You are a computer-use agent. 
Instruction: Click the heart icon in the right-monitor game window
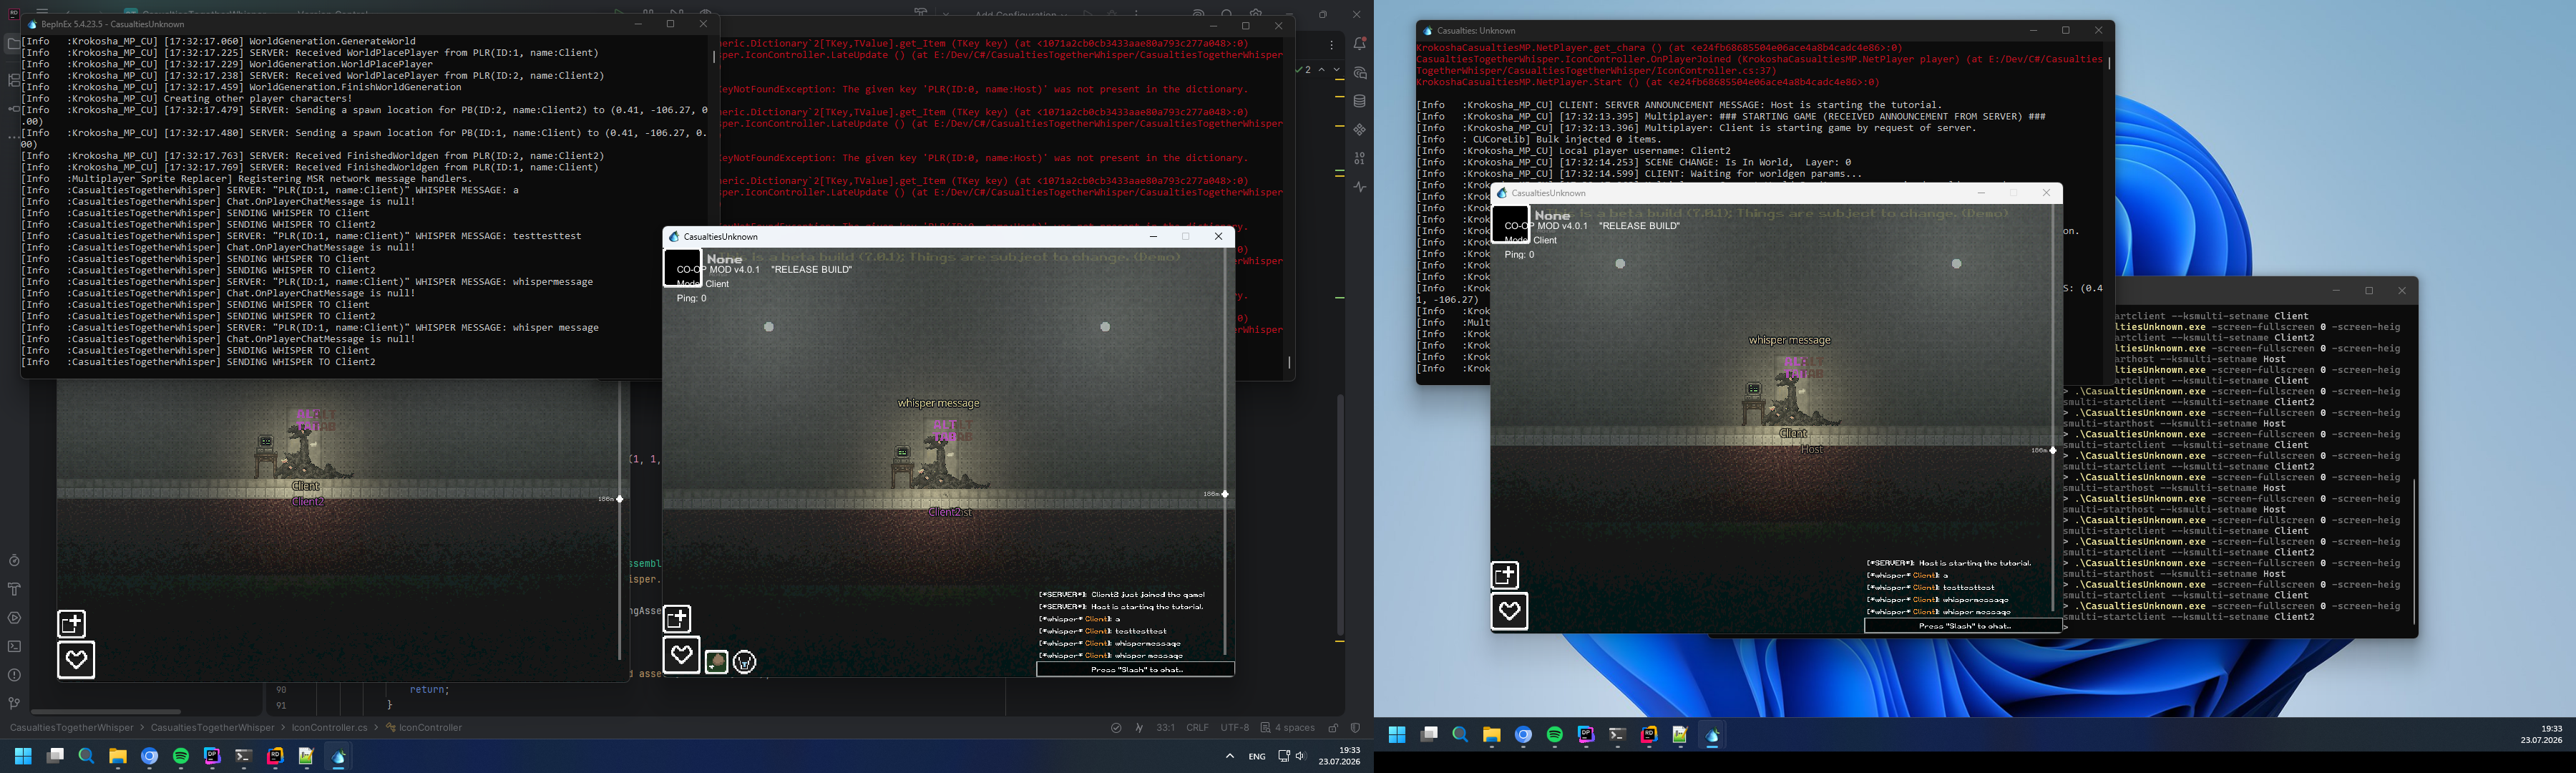pyautogui.click(x=1509, y=611)
